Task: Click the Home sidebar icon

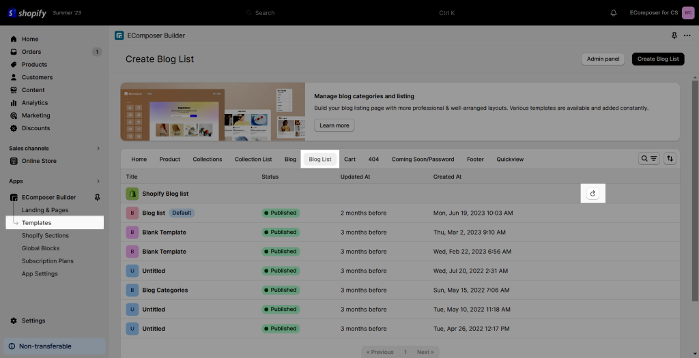Action: click(14, 39)
